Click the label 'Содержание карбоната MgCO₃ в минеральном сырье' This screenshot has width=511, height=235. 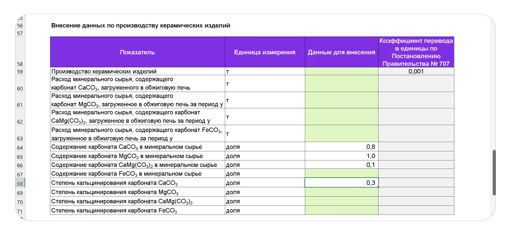click(x=127, y=156)
